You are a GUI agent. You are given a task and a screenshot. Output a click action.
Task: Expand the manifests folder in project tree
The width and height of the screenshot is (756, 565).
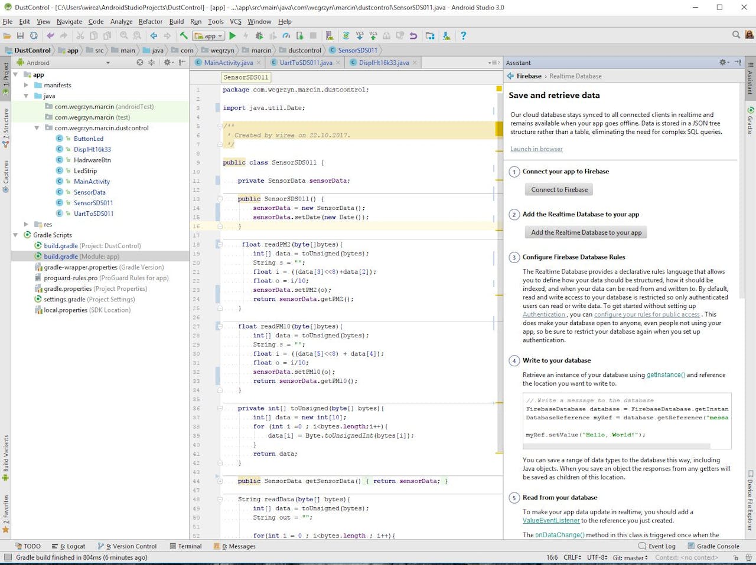[26, 85]
